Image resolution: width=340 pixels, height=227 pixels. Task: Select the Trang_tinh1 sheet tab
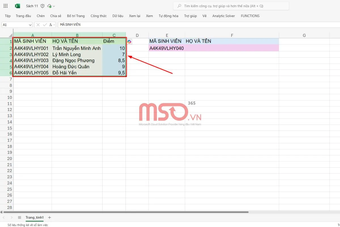pos(34,217)
